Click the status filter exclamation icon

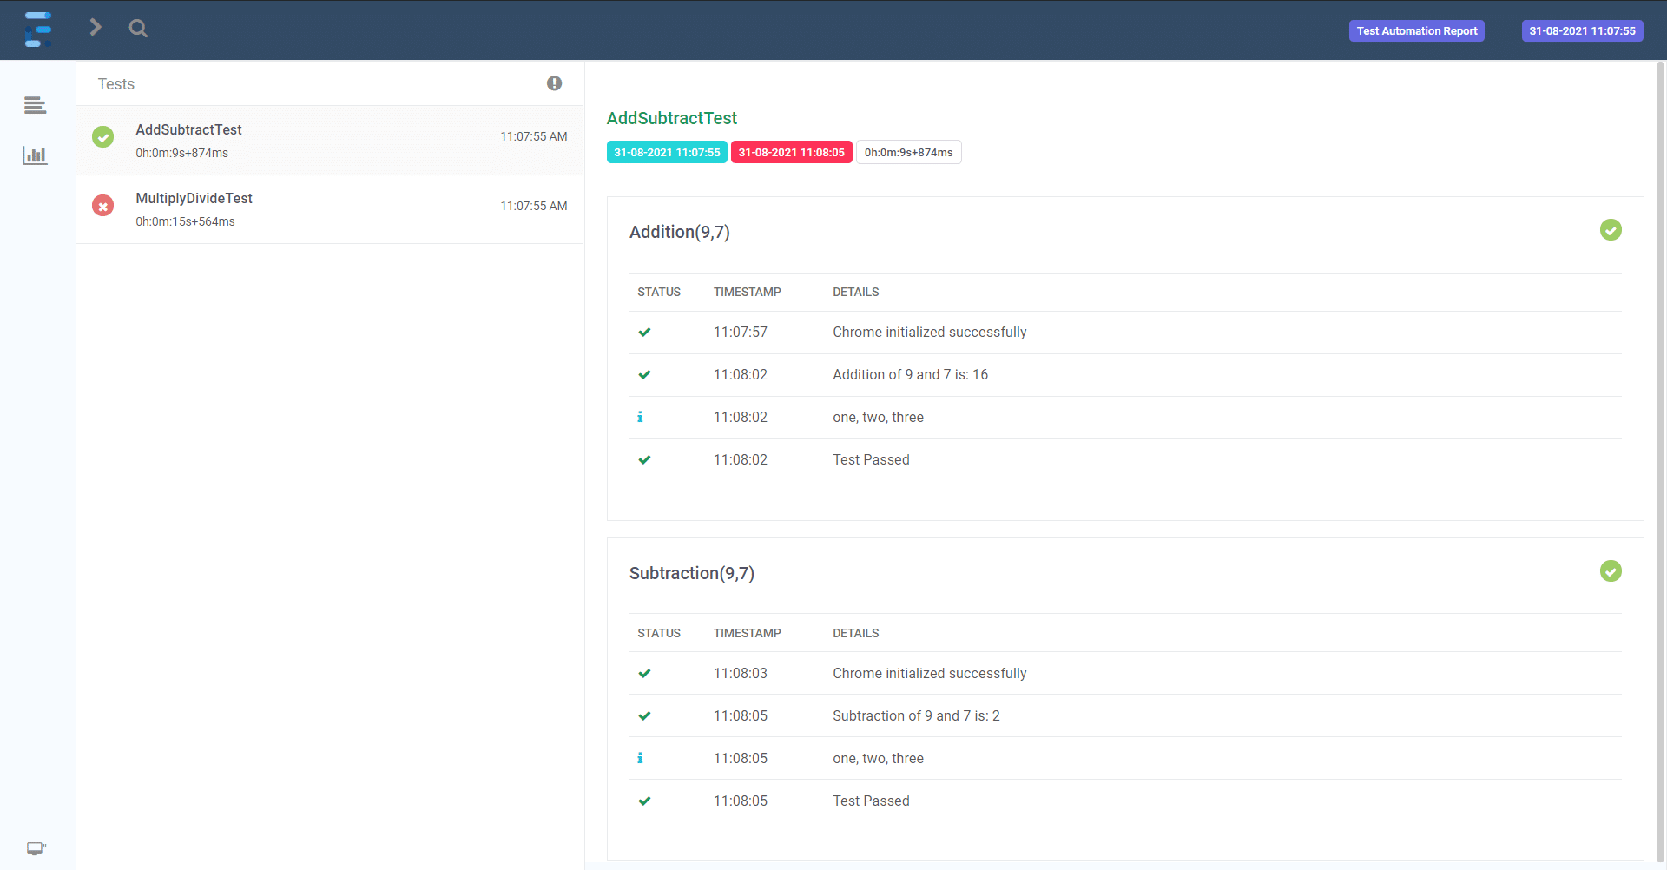click(x=554, y=83)
